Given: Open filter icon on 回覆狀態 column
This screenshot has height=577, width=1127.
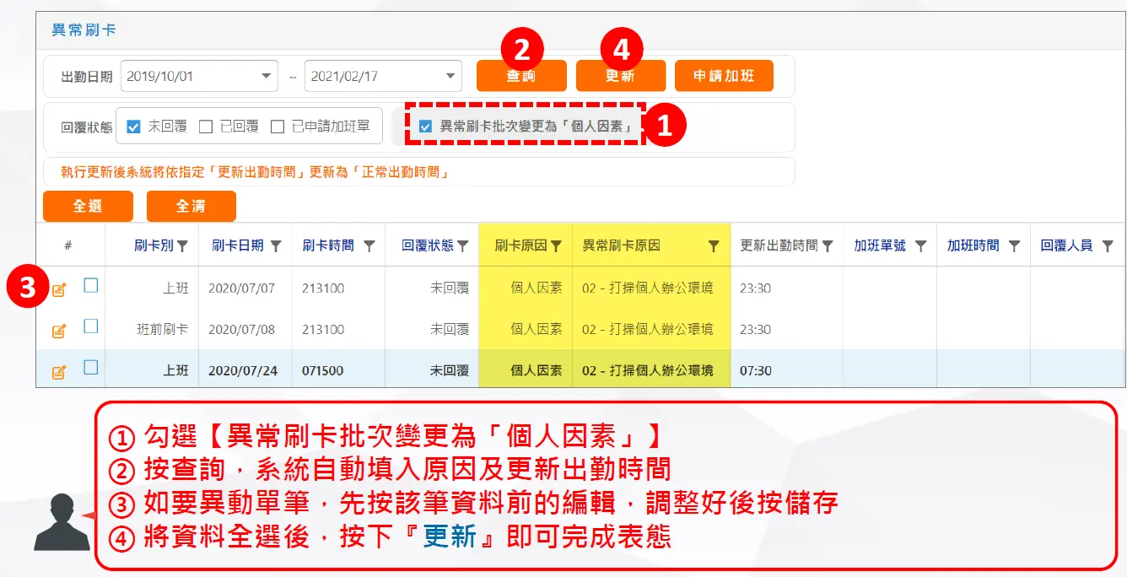Looking at the screenshot, I should (462, 246).
